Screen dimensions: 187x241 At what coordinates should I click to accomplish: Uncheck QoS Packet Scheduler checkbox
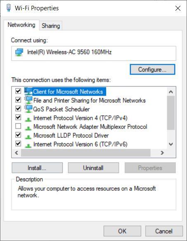tap(18, 108)
